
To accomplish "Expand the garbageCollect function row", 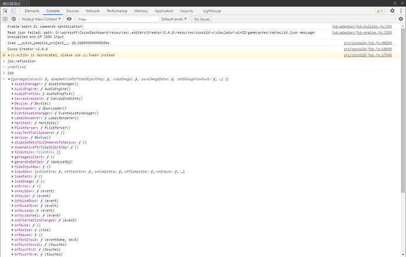I will tap(12, 157).
